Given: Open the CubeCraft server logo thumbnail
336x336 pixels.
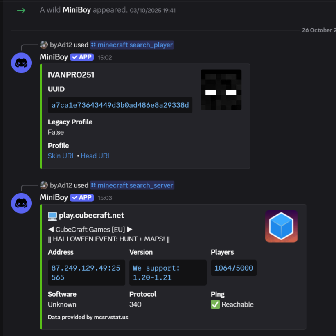Looking at the screenshot, I should 281,226.
